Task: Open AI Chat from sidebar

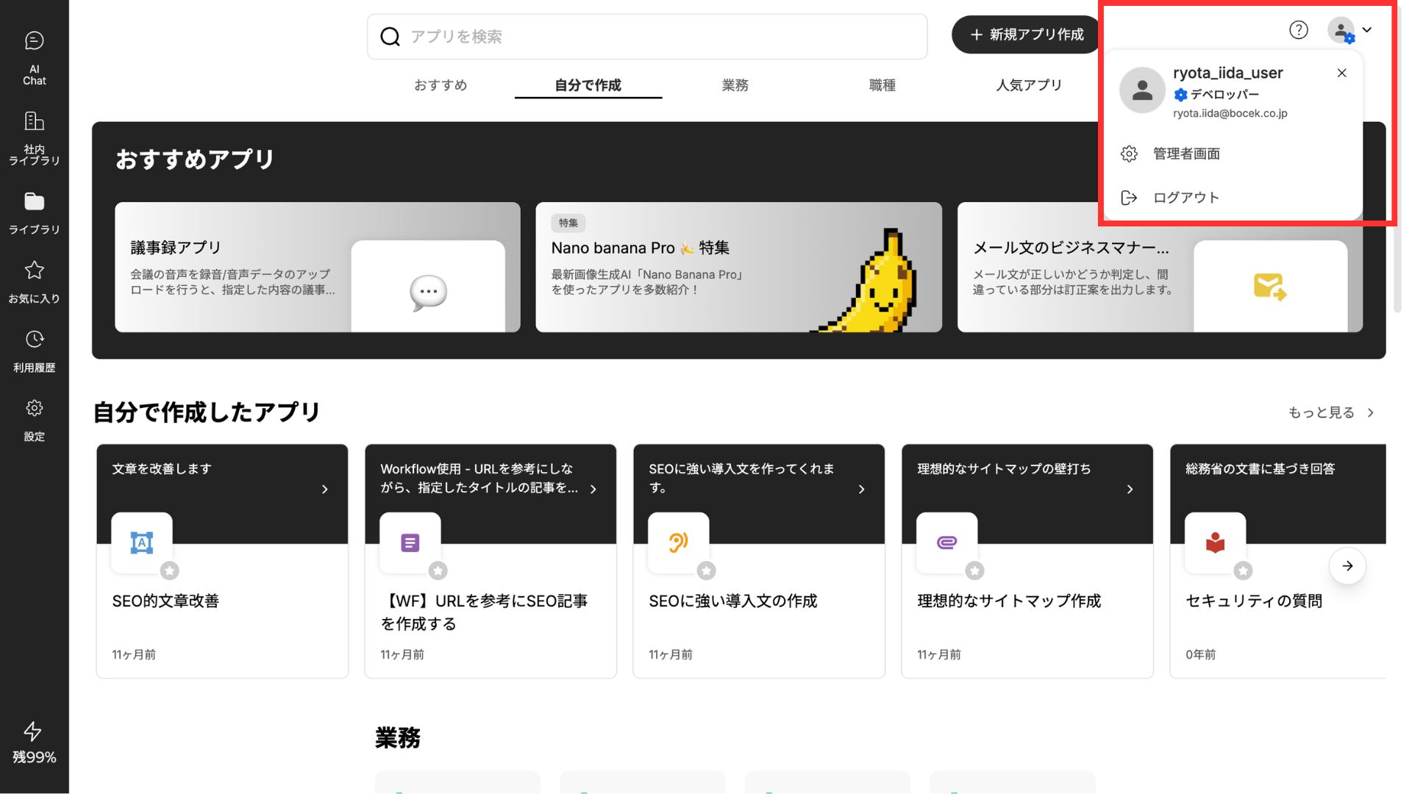Action: [x=34, y=40]
